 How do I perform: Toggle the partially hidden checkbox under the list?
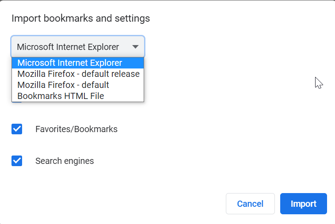pos(17,102)
